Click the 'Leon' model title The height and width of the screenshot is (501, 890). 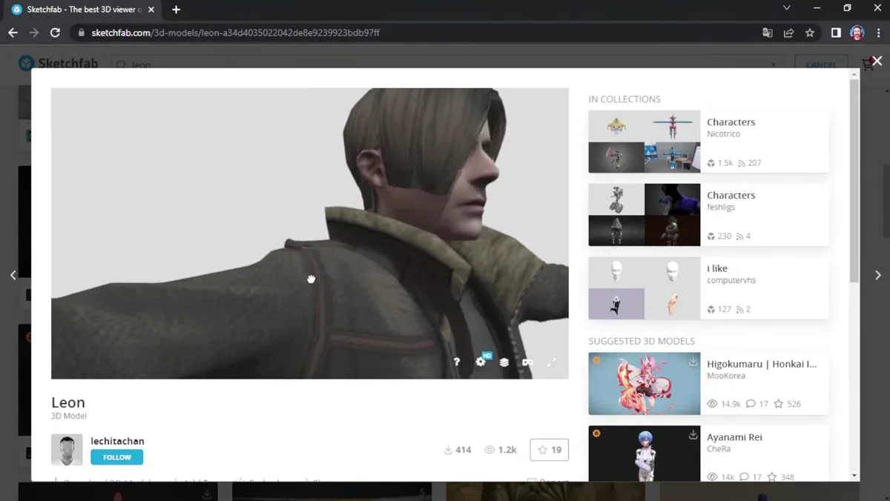pos(68,402)
